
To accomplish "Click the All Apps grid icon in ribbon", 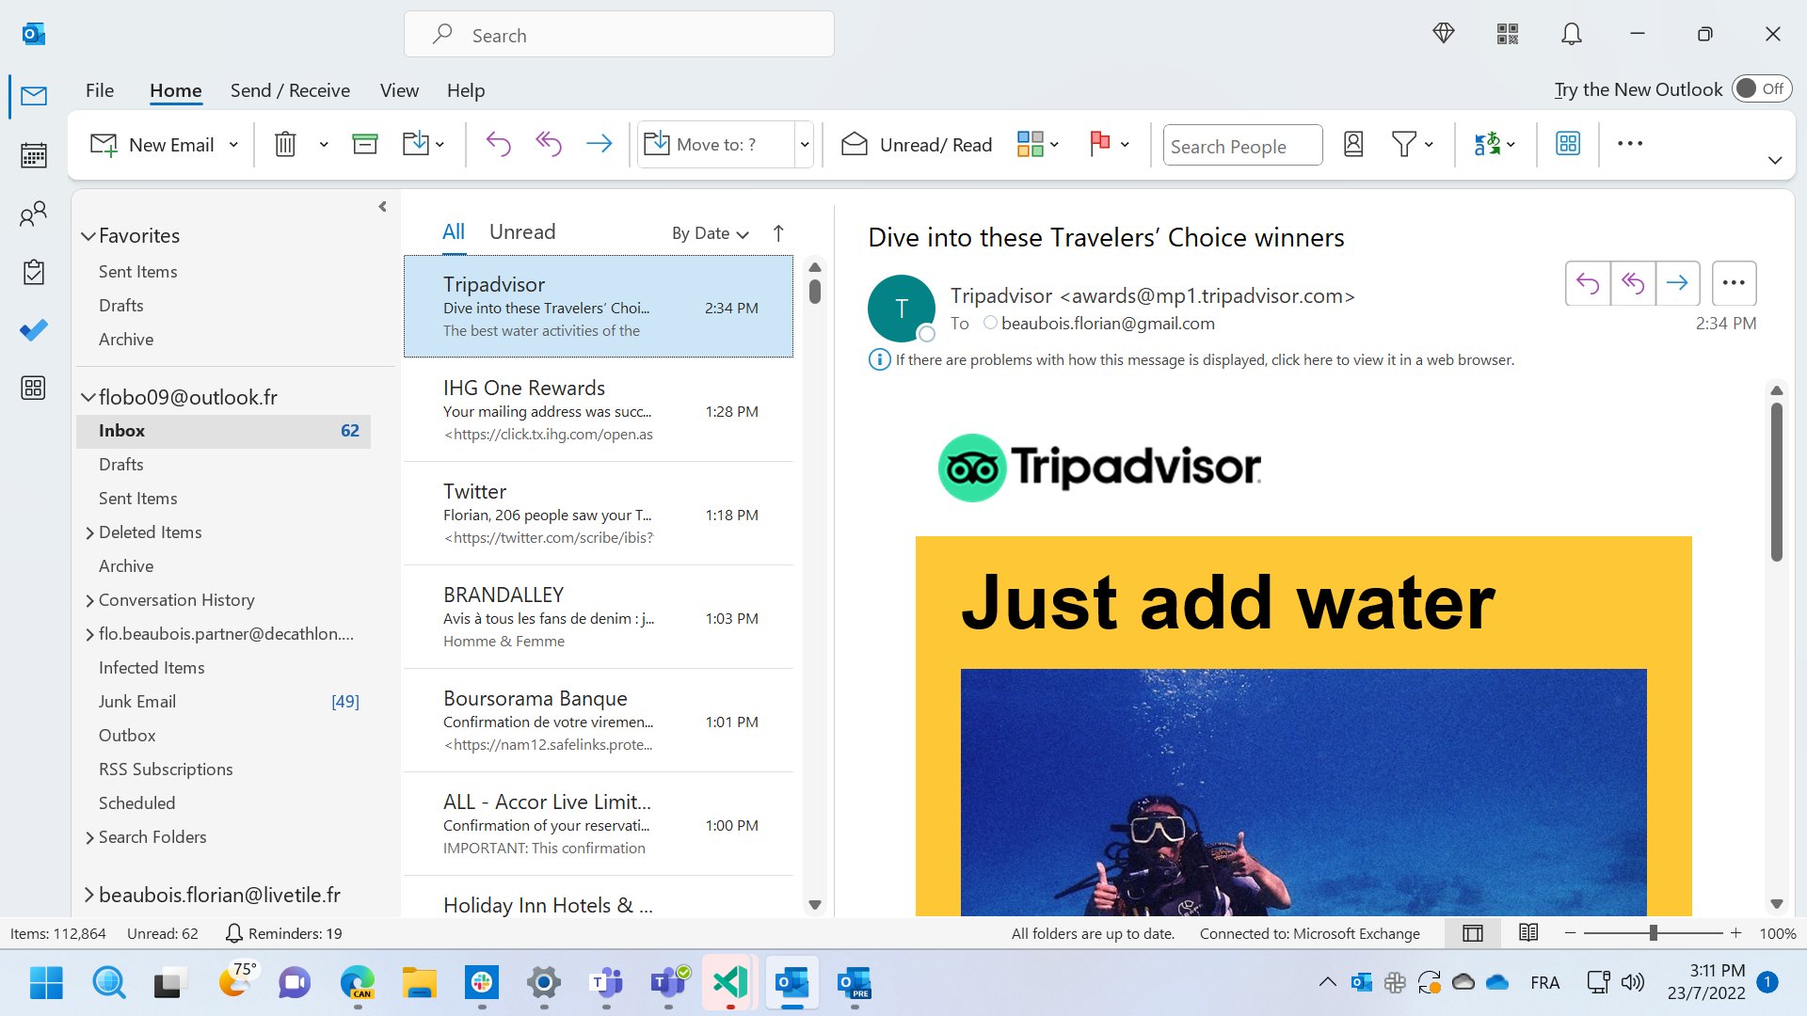I will click(x=1568, y=144).
